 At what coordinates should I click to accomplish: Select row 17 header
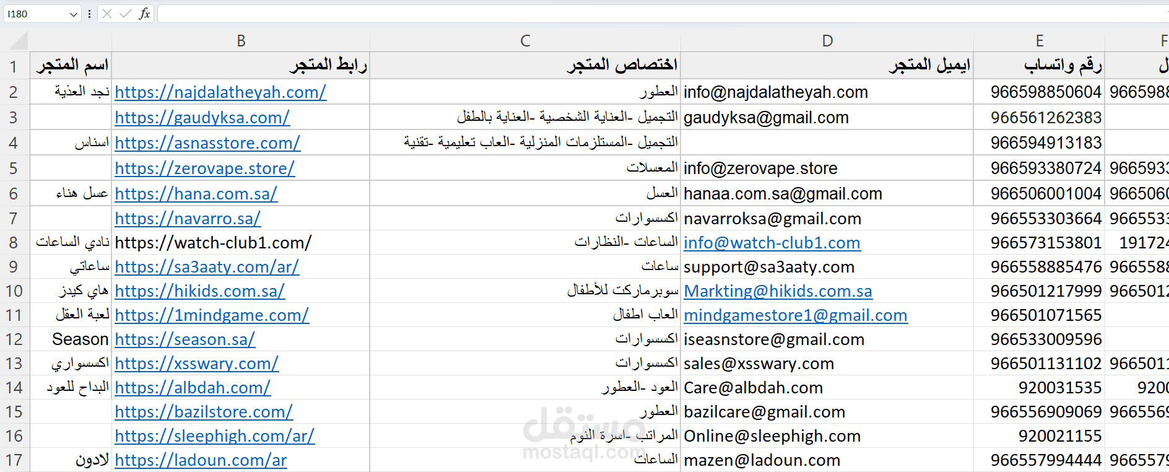[x=14, y=460]
